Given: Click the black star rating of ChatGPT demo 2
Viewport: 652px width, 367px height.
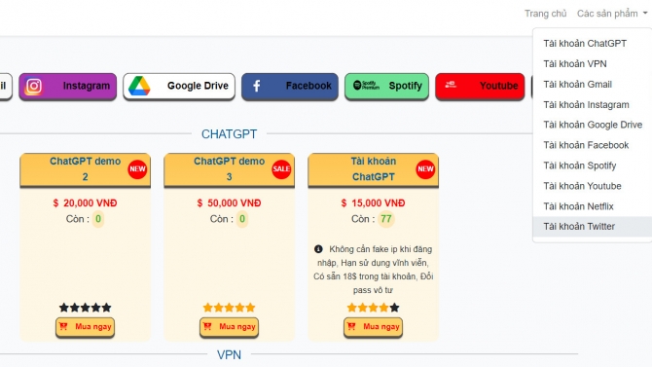Looking at the screenshot, I should tap(86, 308).
